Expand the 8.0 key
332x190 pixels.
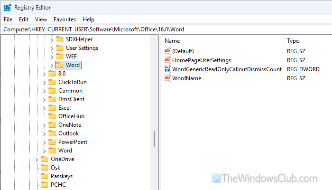[44, 74]
